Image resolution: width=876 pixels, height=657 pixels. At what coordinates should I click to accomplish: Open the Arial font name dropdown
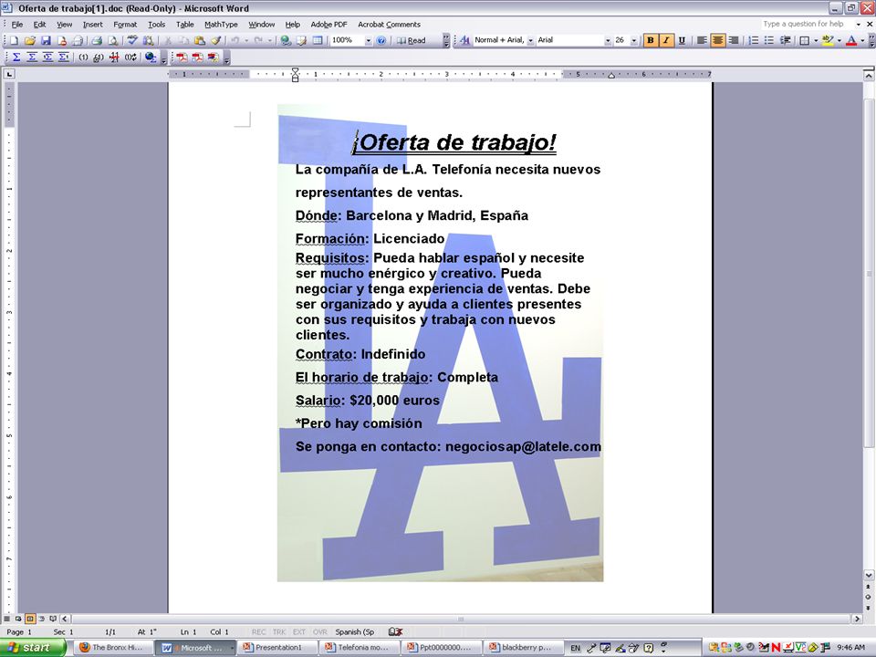tap(608, 40)
